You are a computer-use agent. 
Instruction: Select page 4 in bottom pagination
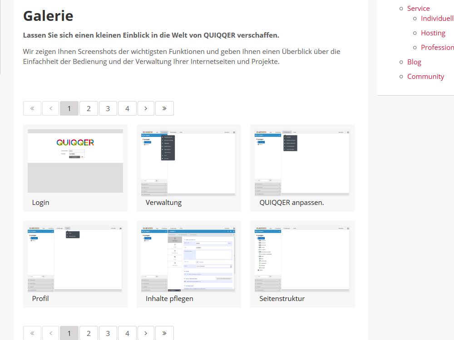[x=128, y=333]
